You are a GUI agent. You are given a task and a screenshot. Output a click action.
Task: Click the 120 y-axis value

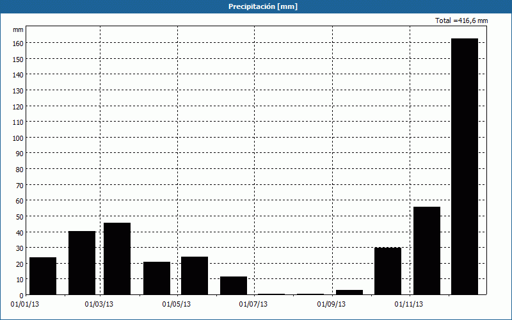pyautogui.click(x=18, y=107)
